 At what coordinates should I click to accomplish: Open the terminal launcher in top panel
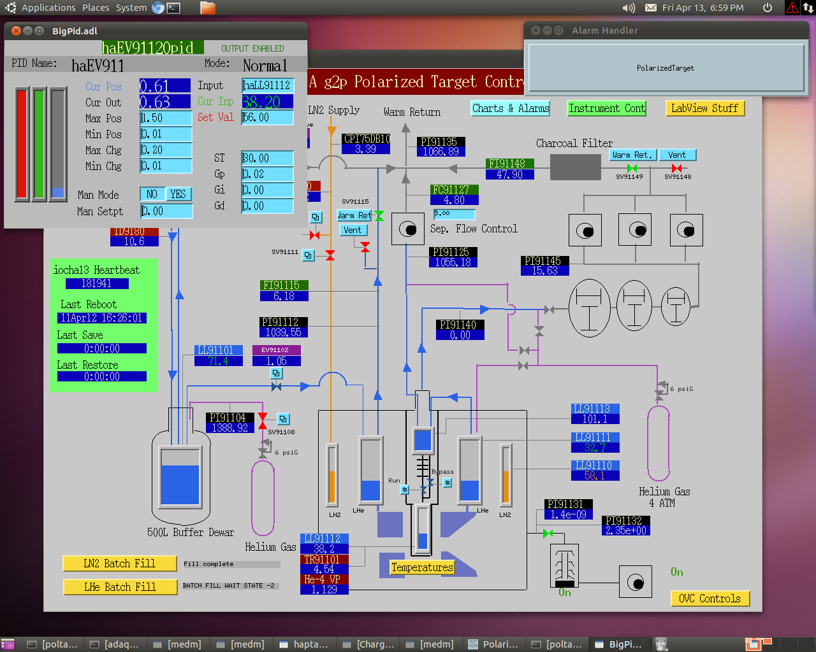coord(173,8)
